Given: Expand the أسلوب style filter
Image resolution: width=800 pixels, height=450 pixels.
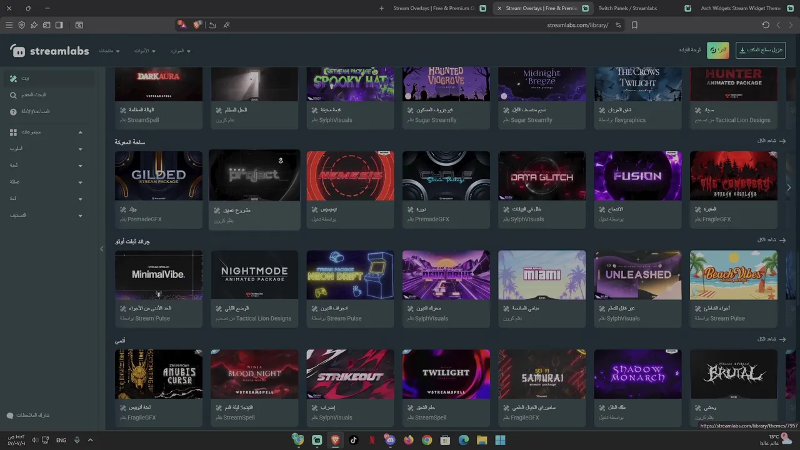Looking at the screenshot, I should (80, 149).
